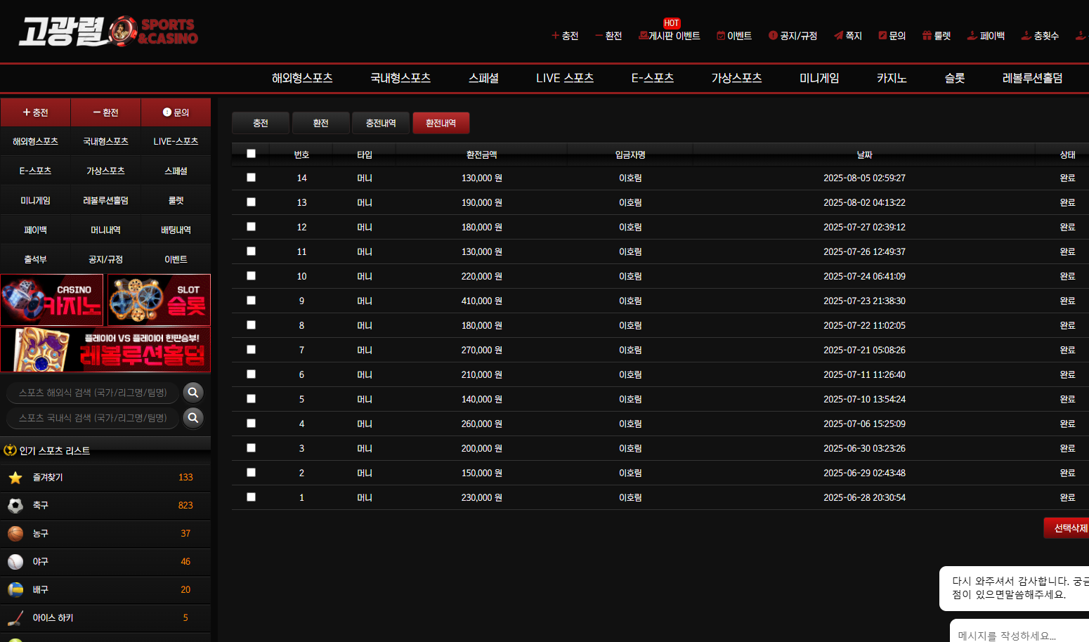
Task: Check the box for row number 1
Action: 251,497
